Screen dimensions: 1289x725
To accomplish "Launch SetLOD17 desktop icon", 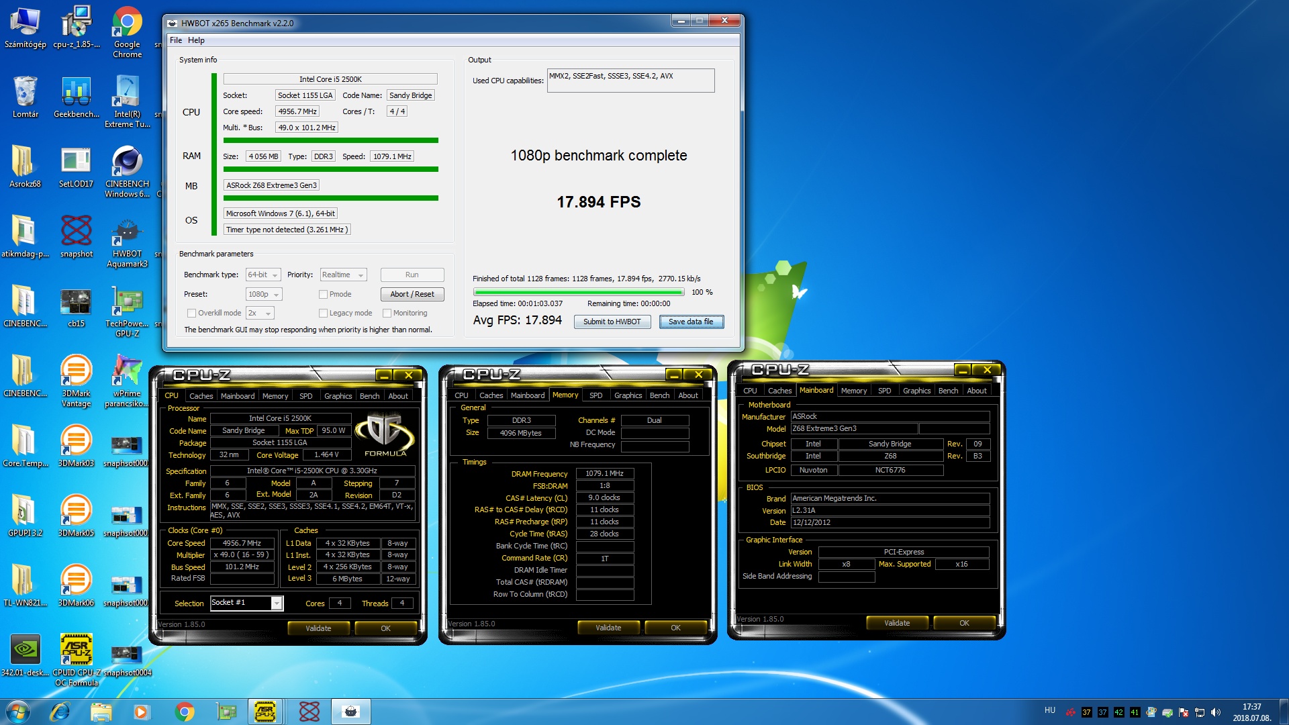I will click(76, 167).
